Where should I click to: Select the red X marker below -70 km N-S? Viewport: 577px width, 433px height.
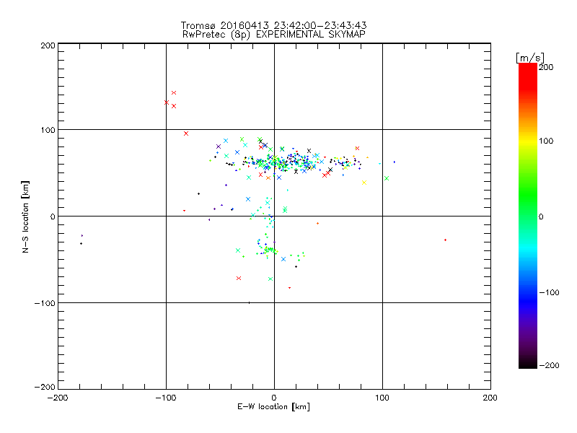click(x=239, y=278)
